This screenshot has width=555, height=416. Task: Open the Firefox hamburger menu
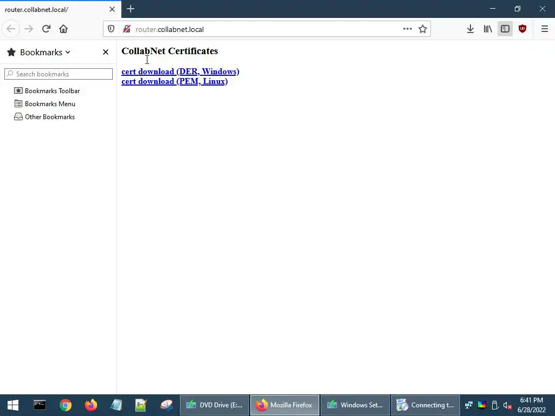[x=545, y=29]
